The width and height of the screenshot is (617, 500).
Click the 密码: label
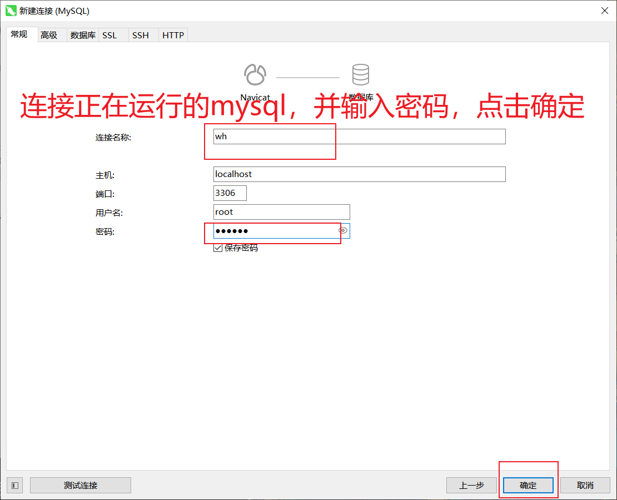[105, 232]
